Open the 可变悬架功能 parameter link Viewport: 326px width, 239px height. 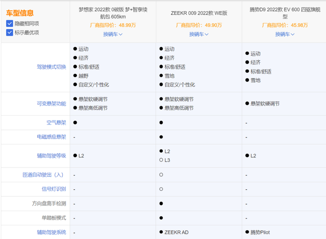tap(51, 103)
